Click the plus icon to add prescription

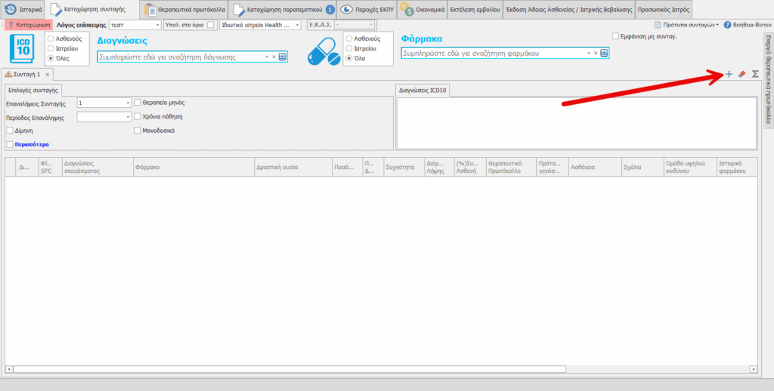[729, 74]
